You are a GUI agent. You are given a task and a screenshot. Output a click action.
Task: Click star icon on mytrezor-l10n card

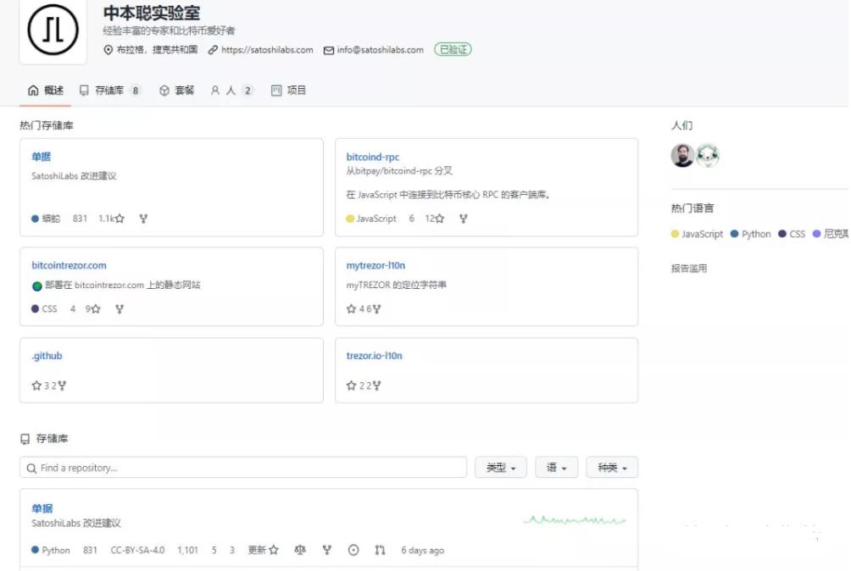tap(351, 309)
